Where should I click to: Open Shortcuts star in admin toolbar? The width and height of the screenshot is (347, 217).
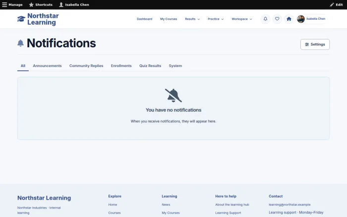[x=41, y=4]
